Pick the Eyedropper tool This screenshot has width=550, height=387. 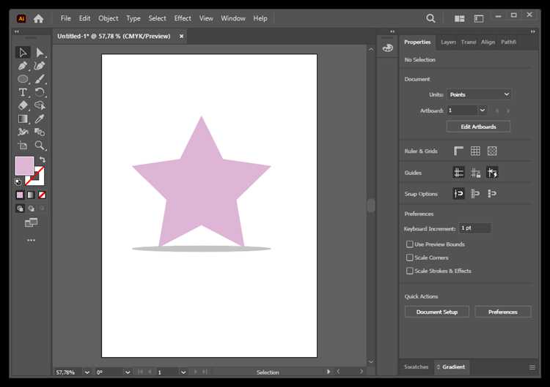tap(40, 119)
